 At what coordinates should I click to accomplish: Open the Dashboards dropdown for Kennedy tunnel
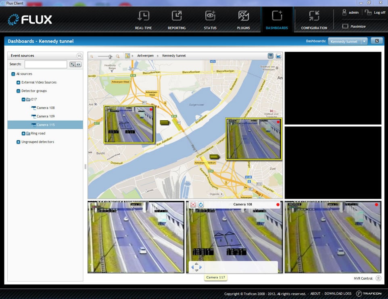pyautogui.click(x=364, y=41)
